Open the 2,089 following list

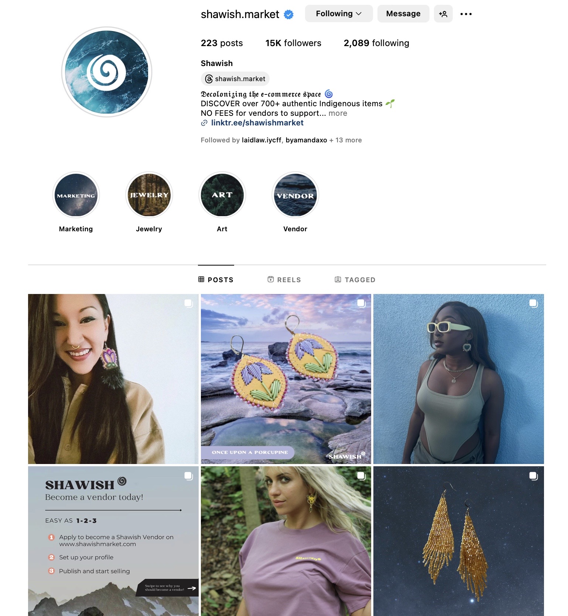[x=376, y=43]
